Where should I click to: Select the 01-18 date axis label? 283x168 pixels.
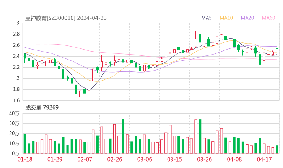[x=25, y=159]
